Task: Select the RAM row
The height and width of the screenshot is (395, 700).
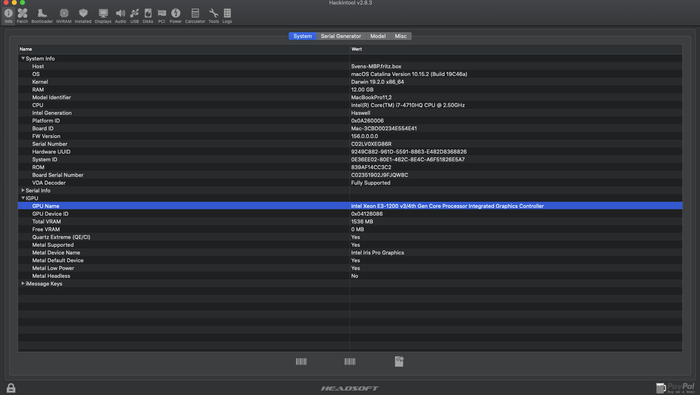Action: tap(350, 89)
